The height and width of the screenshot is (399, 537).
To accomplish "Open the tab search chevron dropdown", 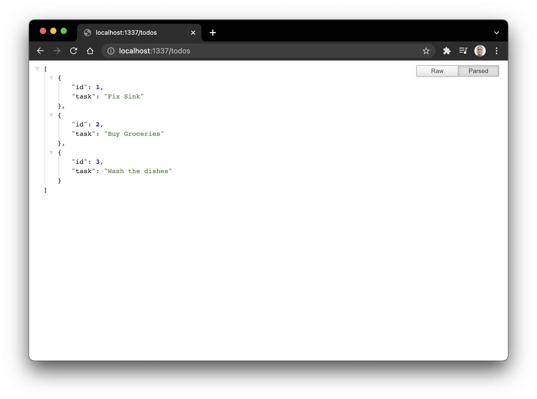I will (496, 33).
